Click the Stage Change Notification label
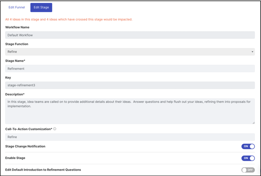 [25, 146]
